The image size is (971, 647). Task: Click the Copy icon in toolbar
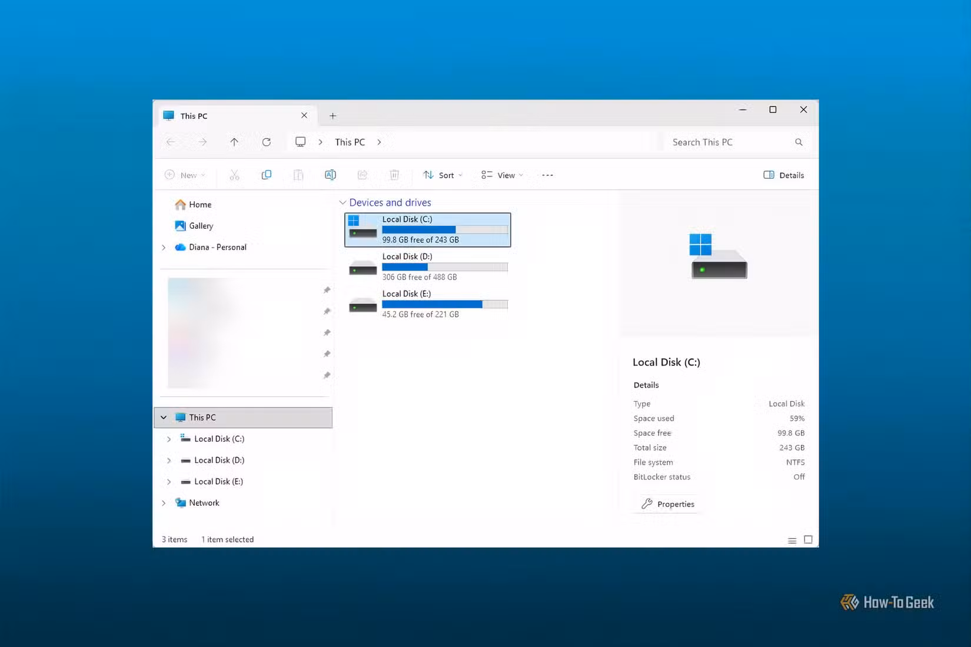tap(267, 175)
